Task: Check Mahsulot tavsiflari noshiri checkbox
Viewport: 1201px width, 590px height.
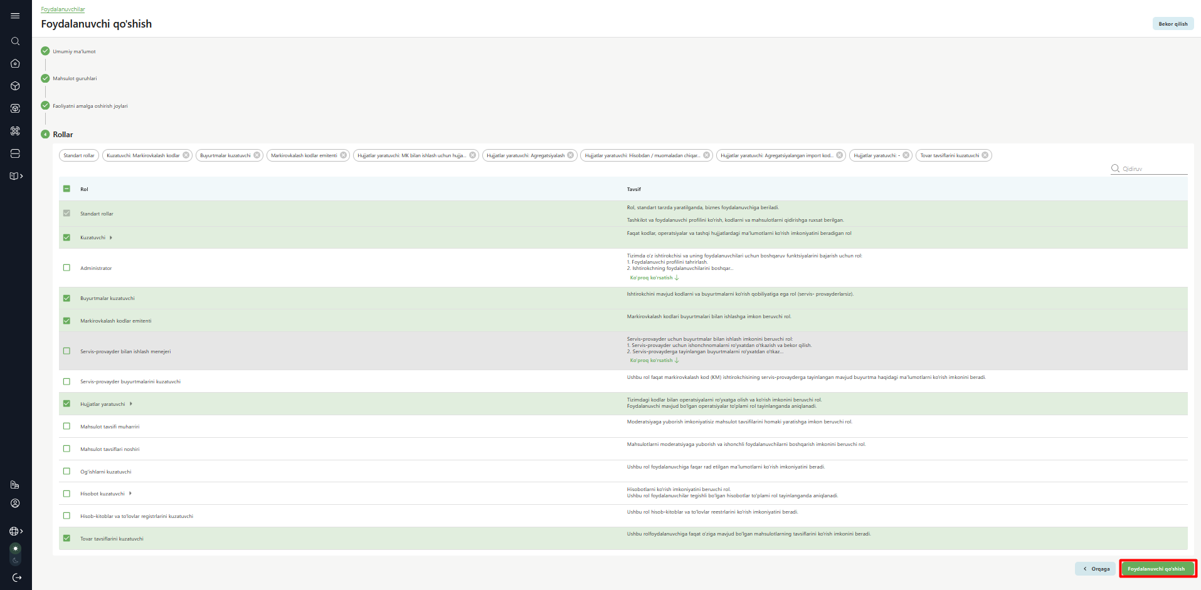Action: click(x=66, y=448)
